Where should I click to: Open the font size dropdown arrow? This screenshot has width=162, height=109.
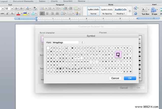pos(12,9)
